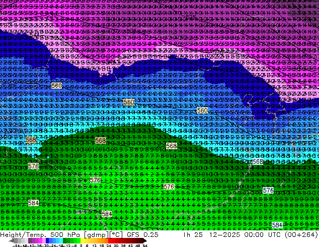
Task: Click the "12" value on the legend scale
Action: pos(95,246)
